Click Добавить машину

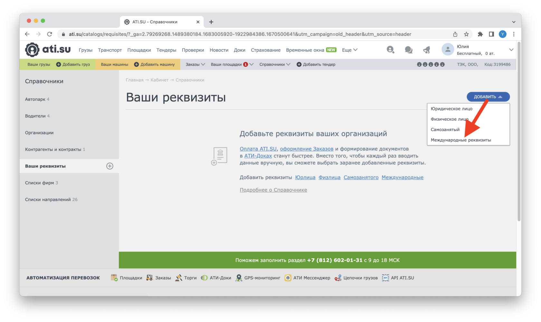154,64
